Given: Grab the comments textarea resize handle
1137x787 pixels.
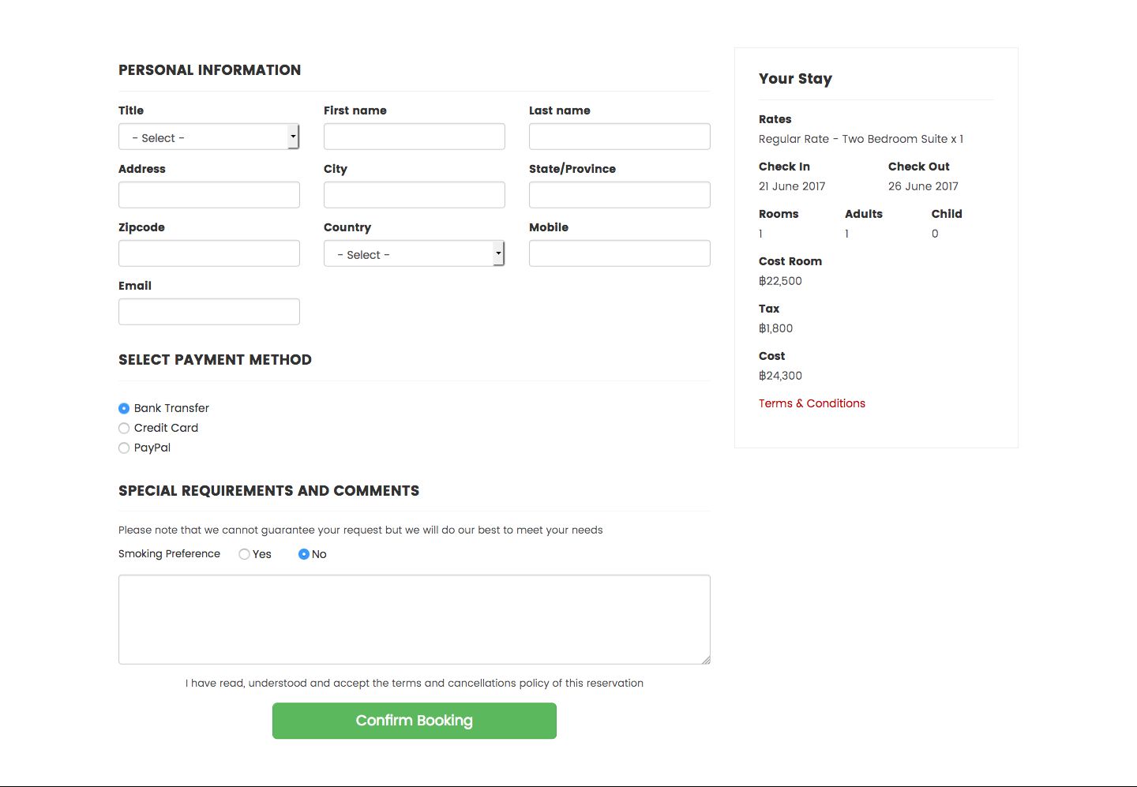Looking at the screenshot, I should [706, 660].
